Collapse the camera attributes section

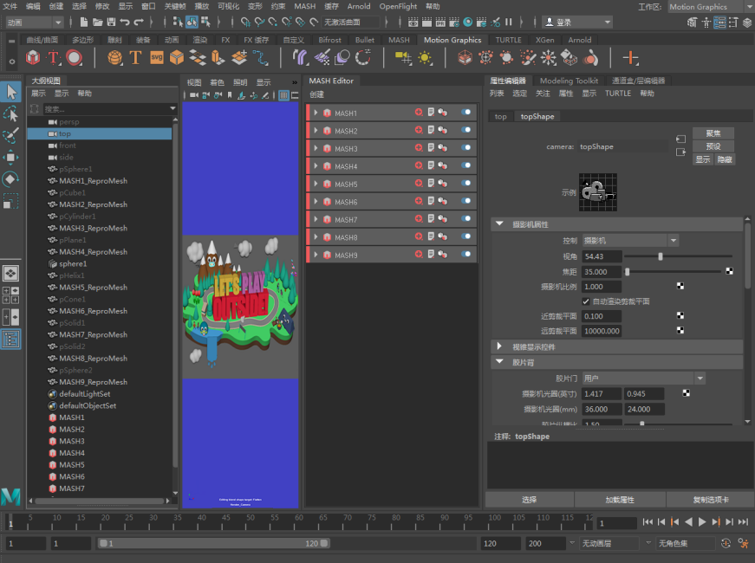[x=499, y=224]
